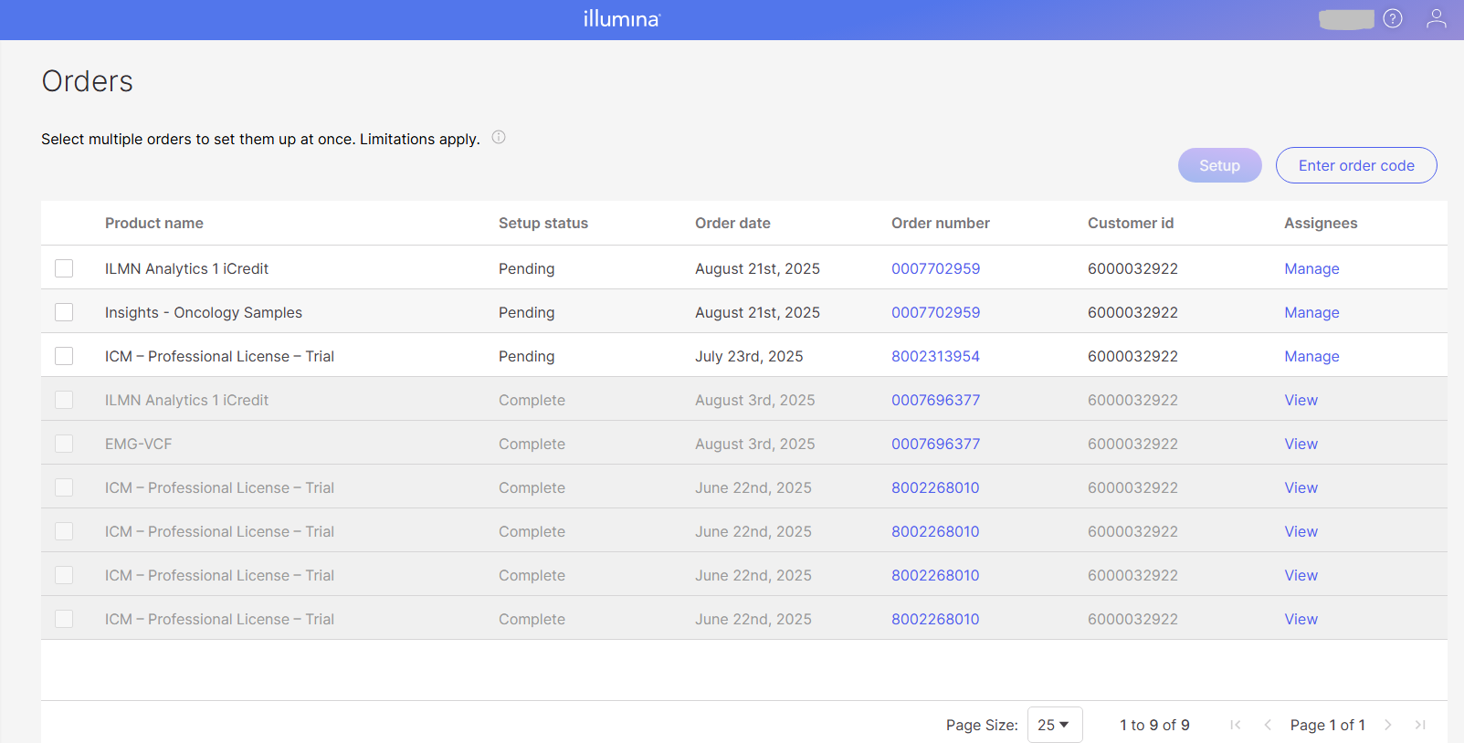Open the user profile icon
Viewport: 1464px width, 743px height.
click(x=1436, y=19)
